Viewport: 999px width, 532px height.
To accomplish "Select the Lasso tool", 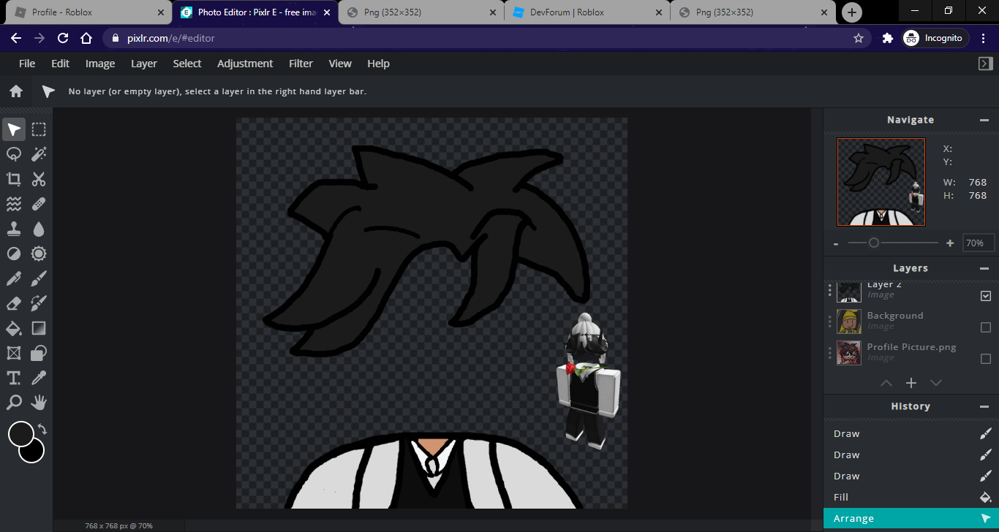I will [14, 154].
